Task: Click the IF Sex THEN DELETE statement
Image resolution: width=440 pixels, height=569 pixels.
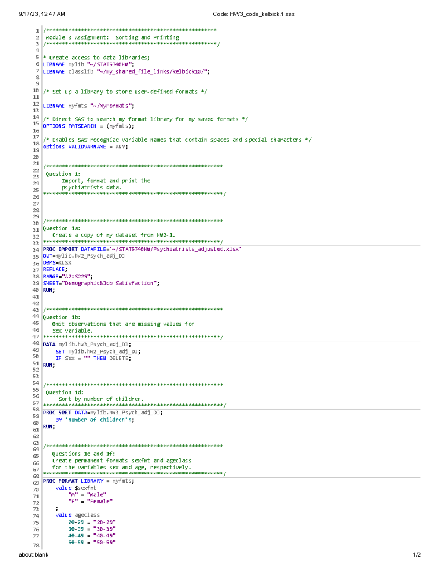Action: click(x=93, y=358)
